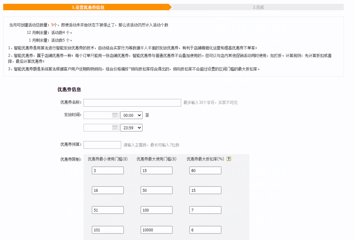Select the 1.设置优惠券信息 step tab
Viewport: 354px width, 240px height.
(x=88, y=7)
